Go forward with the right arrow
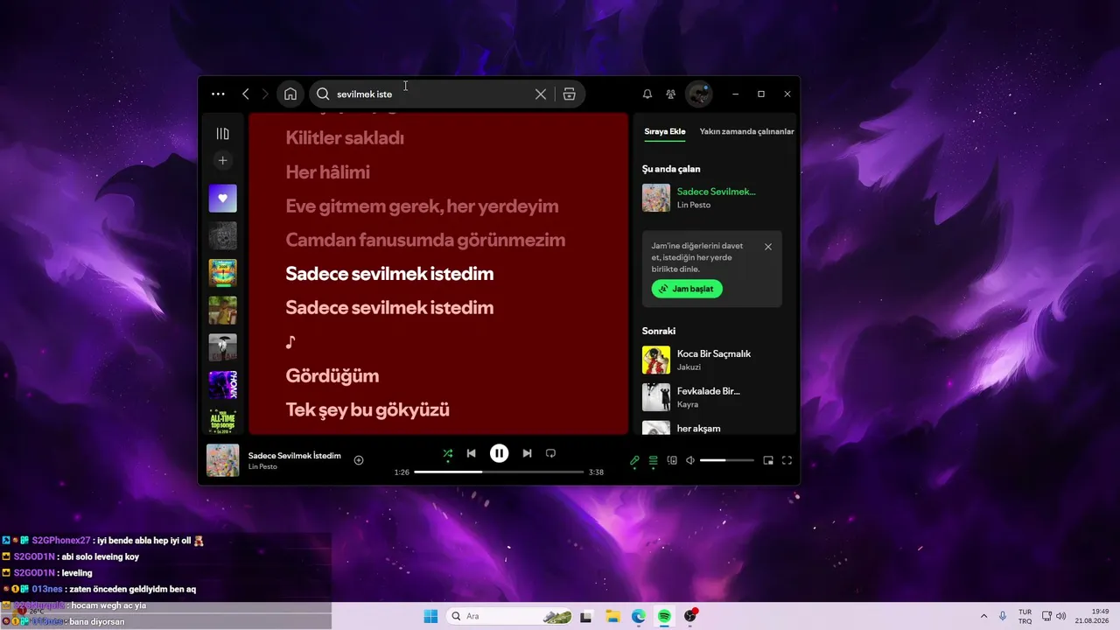 click(x=265, y=94)
